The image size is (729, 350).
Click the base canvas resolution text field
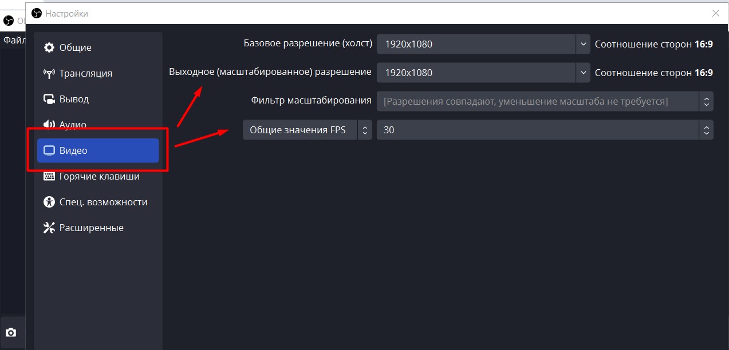pyautogui.click(x=475, y=44)
